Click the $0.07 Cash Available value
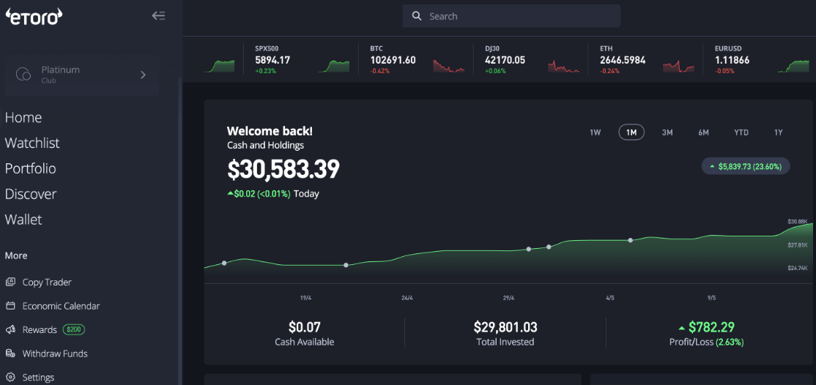 pyautogui.click(x=305, y=327)
